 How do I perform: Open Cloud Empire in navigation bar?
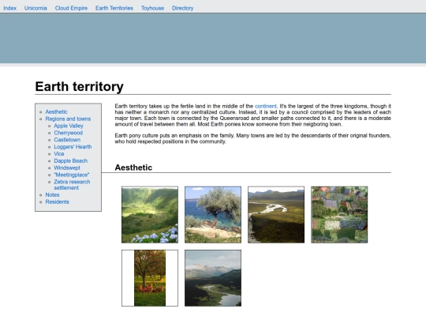coord(71,8)
